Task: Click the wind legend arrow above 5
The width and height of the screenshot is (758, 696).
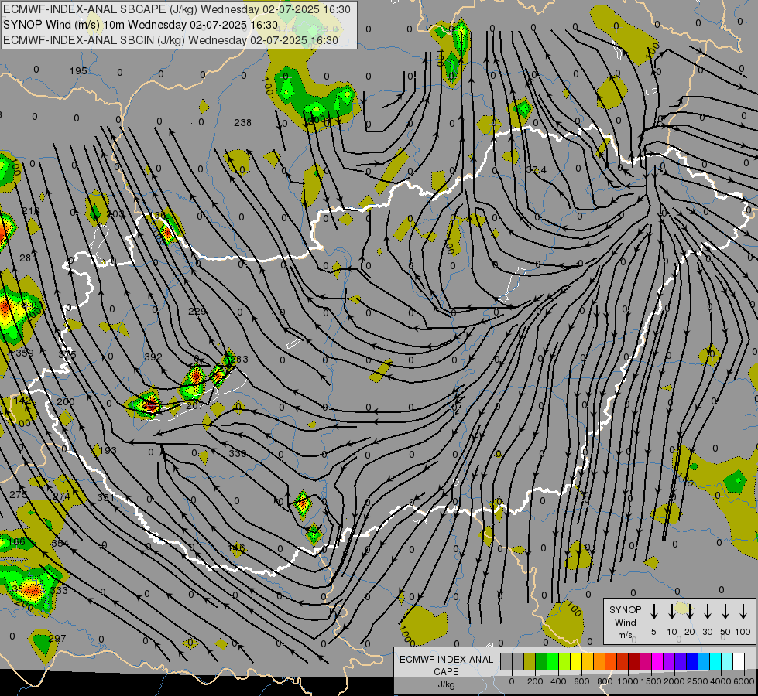Action: pos(653,612)
